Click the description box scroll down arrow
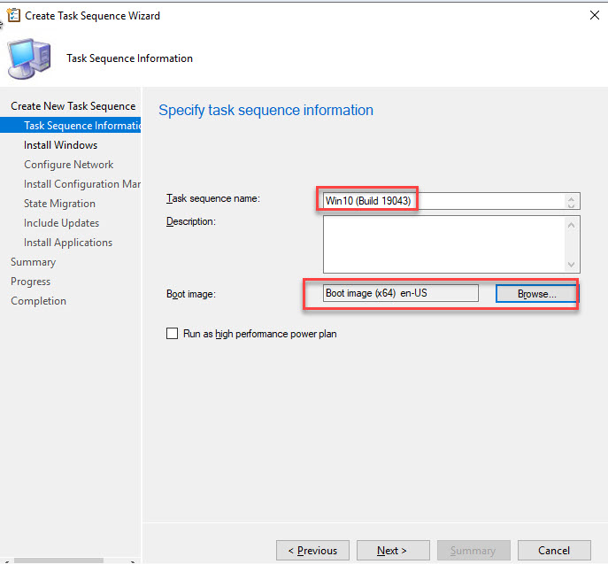The height and width of the screenshot is (564, 608). tap(572, 264)
